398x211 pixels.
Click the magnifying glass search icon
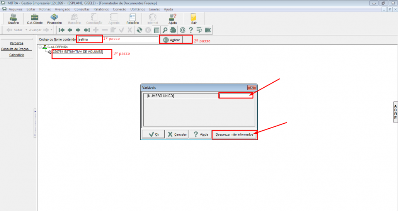165,30
